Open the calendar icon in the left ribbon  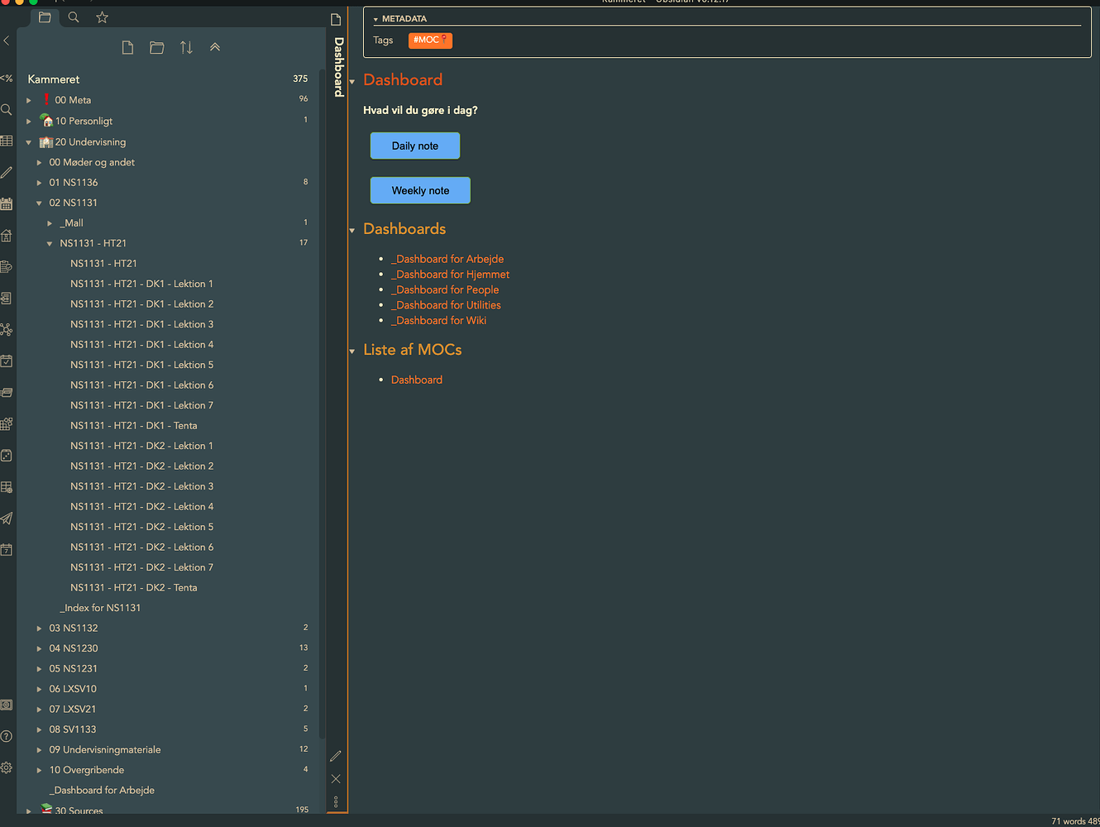(7, 203)
